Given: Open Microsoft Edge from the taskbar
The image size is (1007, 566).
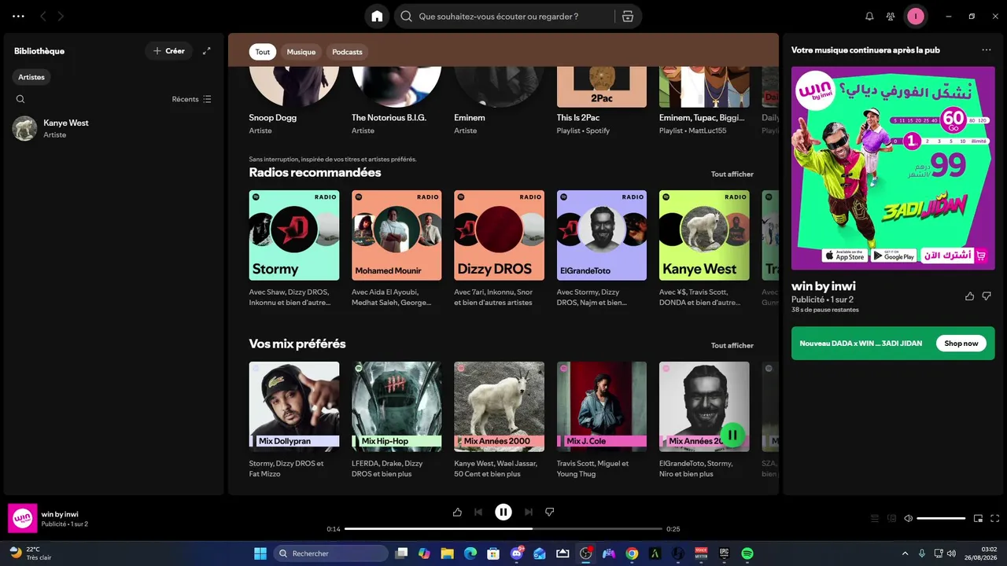Looking at the screenshot, I should coord(470,553).
